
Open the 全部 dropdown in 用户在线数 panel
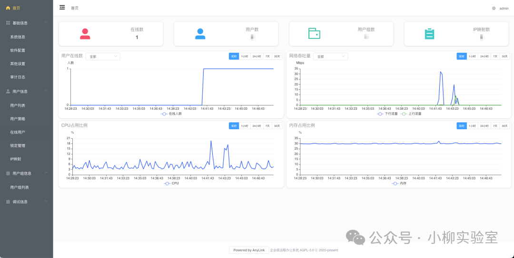(103, 56)
